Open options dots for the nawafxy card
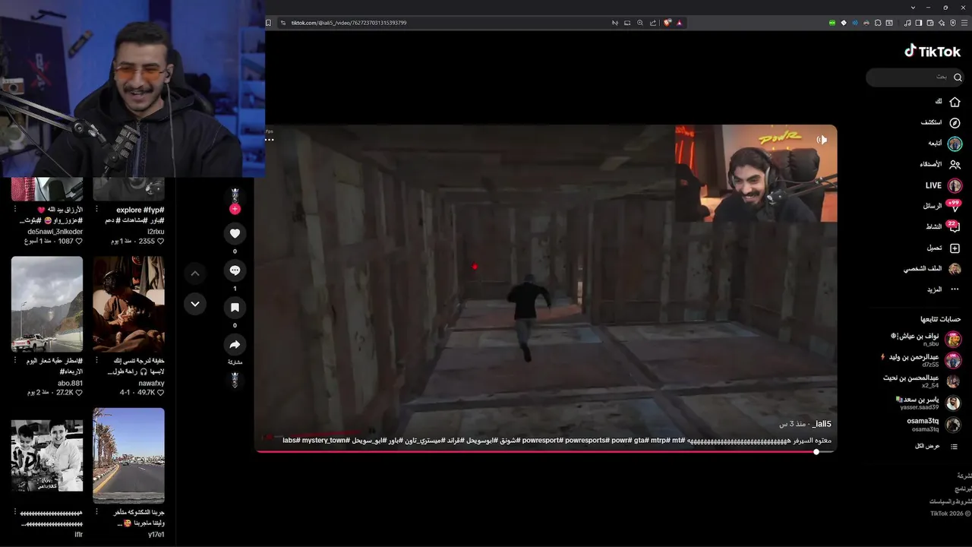This screenshot has height=547, width=972. (x=96, y=360)
